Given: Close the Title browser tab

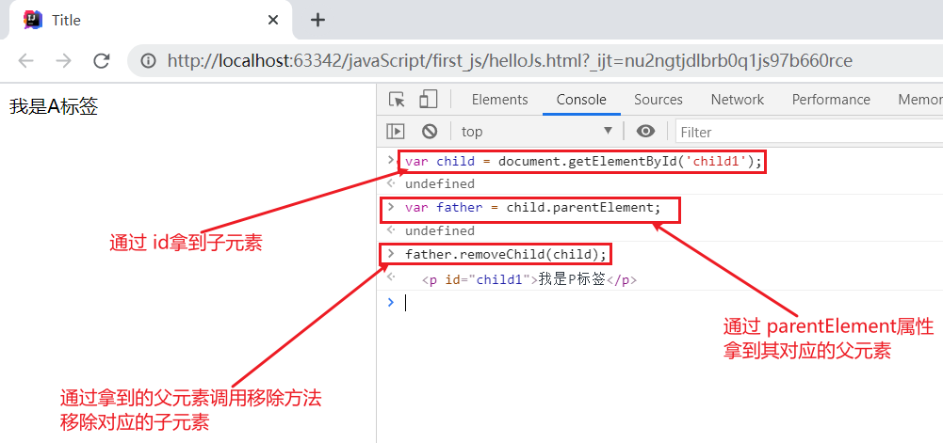Looking at the screenshot, I should click(x=273, y=20).
